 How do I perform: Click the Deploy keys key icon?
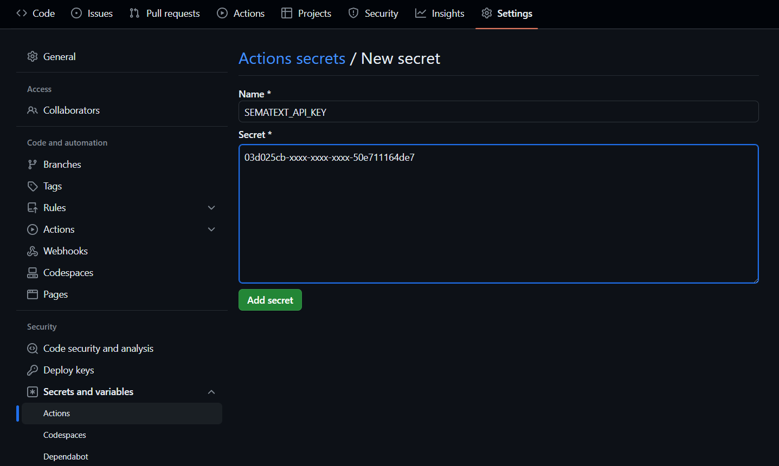pos(33,370)
